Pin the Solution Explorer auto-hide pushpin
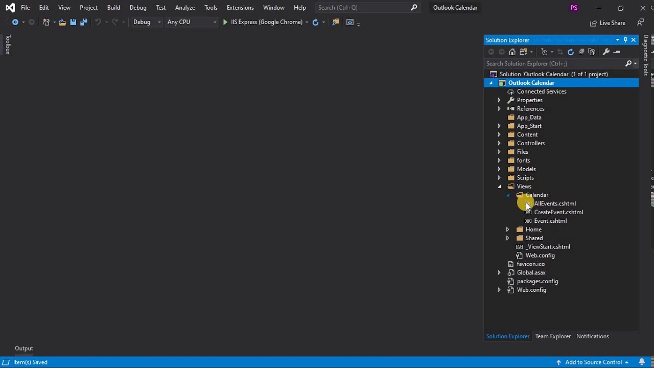Image resolution: width=654 pixels, height=368 pixels. (625, 40)
